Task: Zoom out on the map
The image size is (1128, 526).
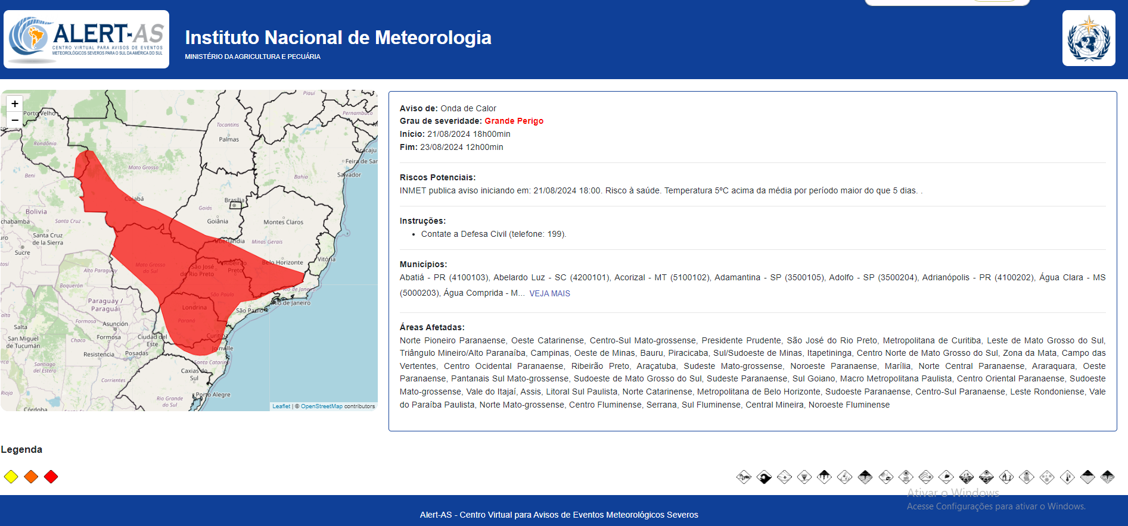Action: coord(15,120)
